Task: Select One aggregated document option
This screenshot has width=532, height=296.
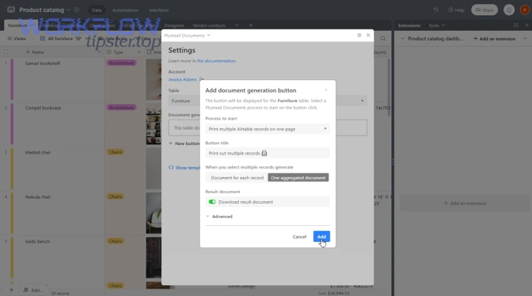Action: [298, 177]
